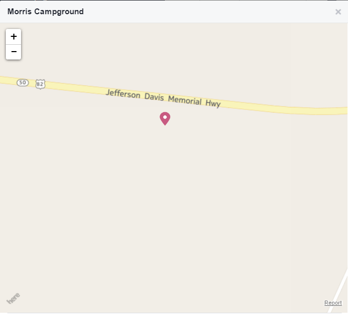Click the route 50 oval shield
The width and height of the screenshot is (348, 318).
click(23, 83)
